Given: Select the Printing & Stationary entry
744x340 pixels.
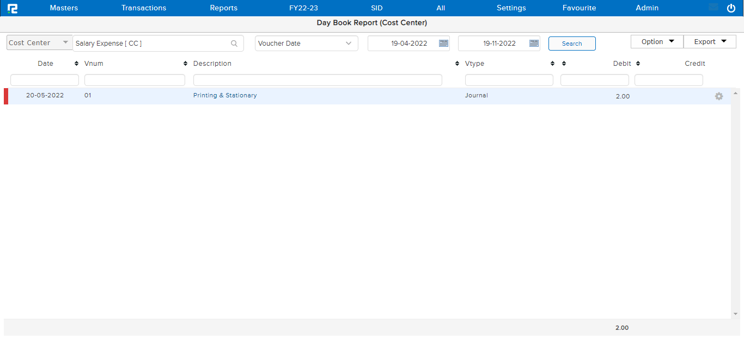Looking at the screenshot, I should [x=225, y=95].
